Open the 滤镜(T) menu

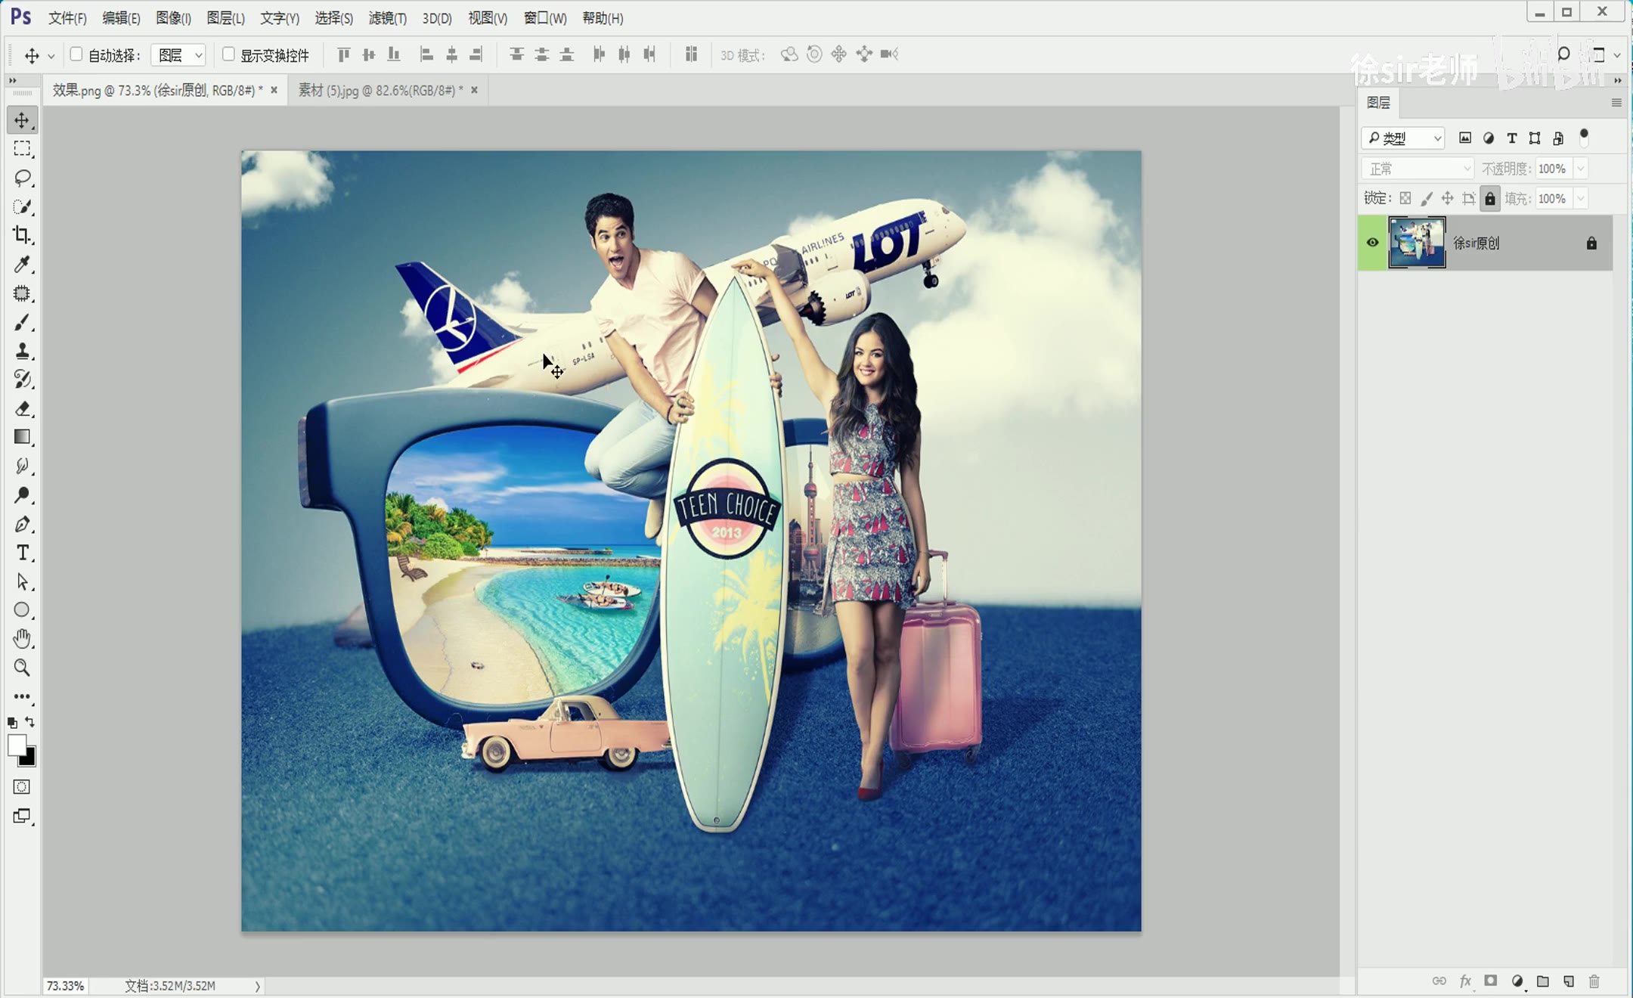point(387,18)
